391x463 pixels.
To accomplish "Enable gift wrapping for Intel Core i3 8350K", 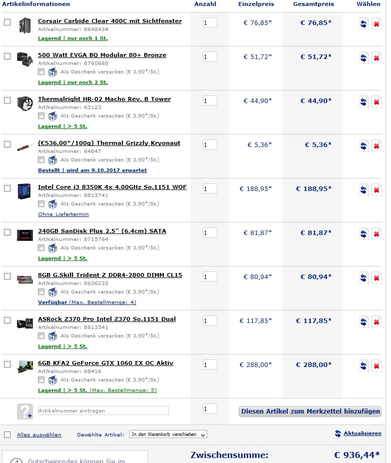I will coord(41,204).
